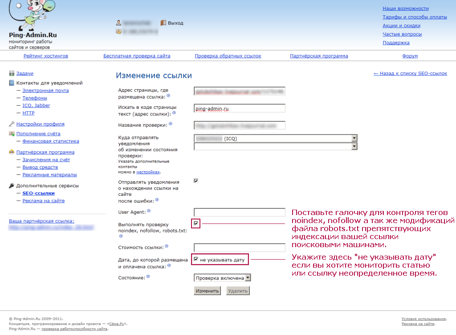
Task: Open the Вывод средств link
Action: click(x=40, y=167)
